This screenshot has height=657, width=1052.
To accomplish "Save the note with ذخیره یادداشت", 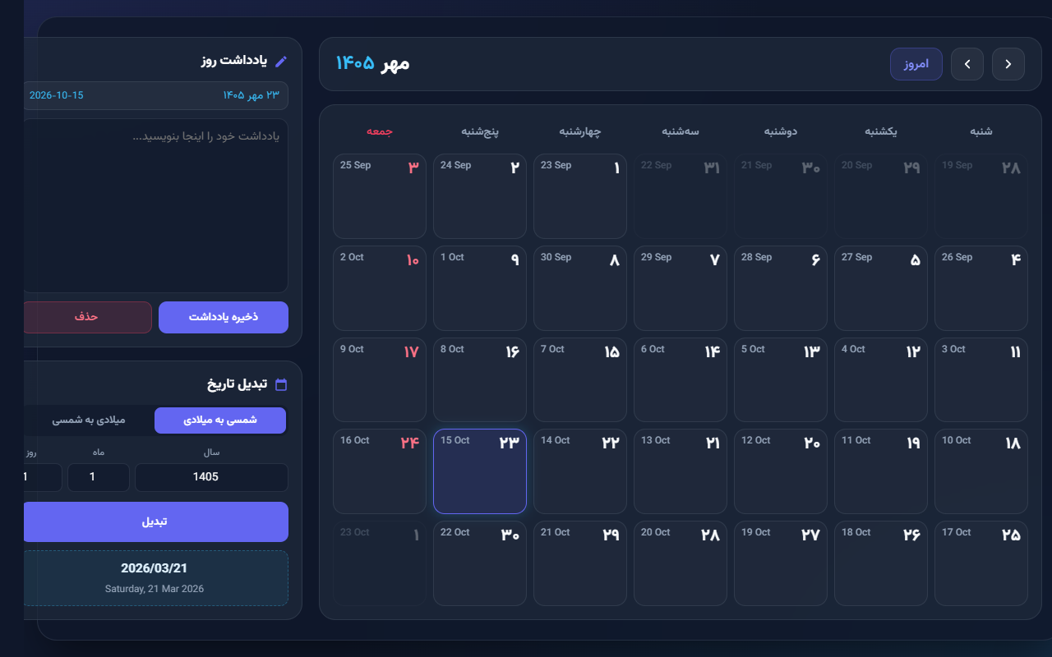I will click(x=224, y=317).
